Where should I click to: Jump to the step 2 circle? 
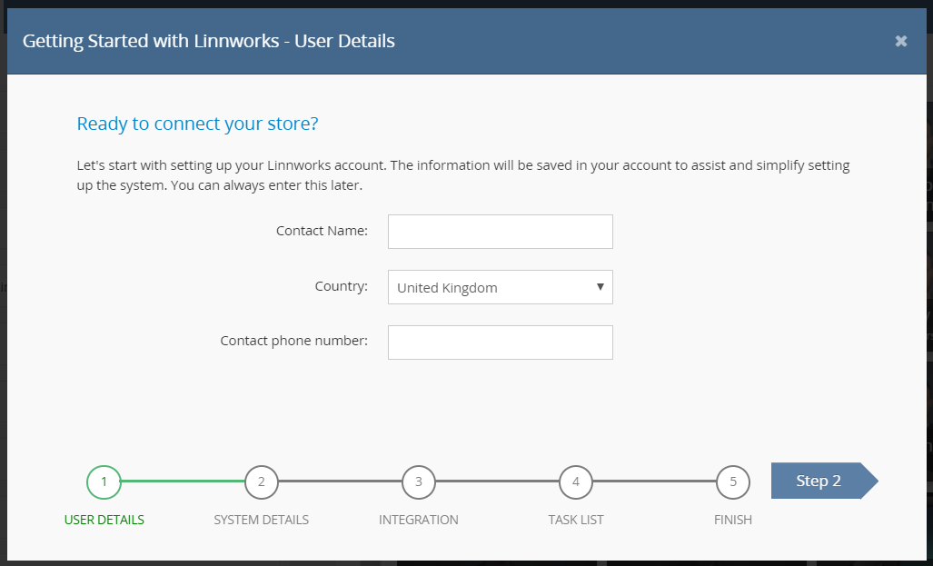[261, 482]
